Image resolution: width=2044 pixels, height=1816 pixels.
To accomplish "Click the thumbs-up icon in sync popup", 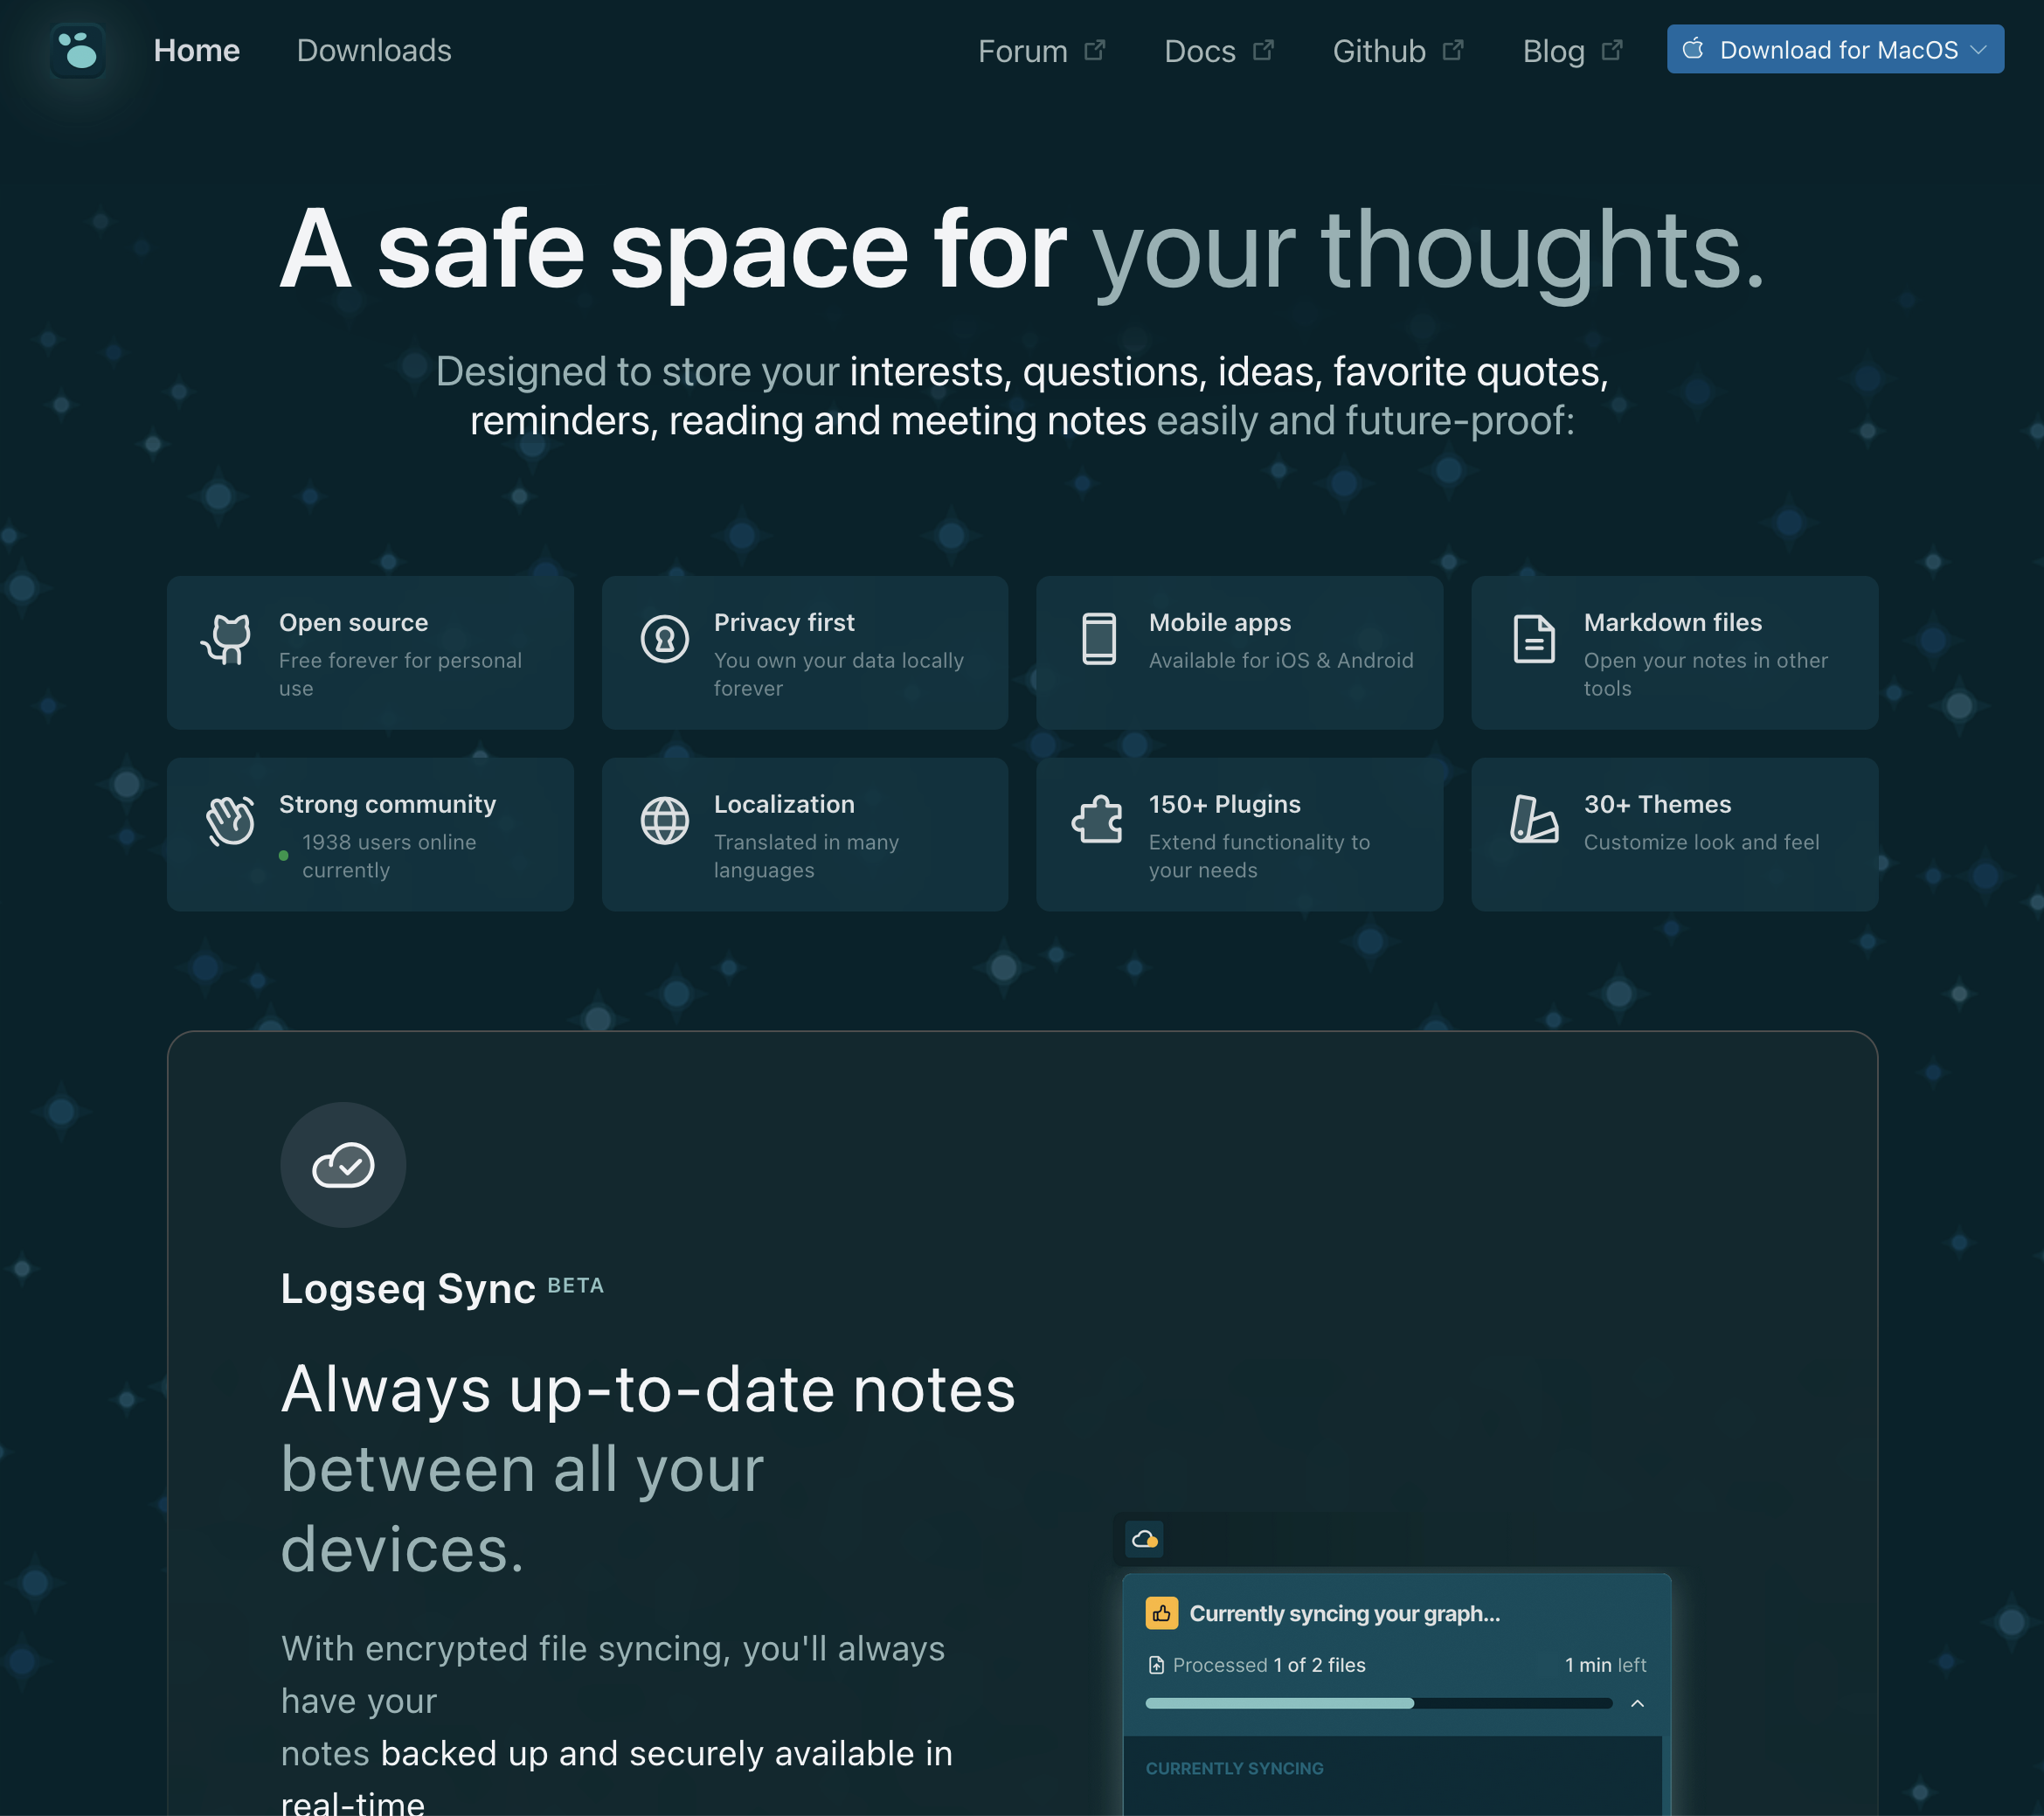I will click(x=1161, y=1613).
